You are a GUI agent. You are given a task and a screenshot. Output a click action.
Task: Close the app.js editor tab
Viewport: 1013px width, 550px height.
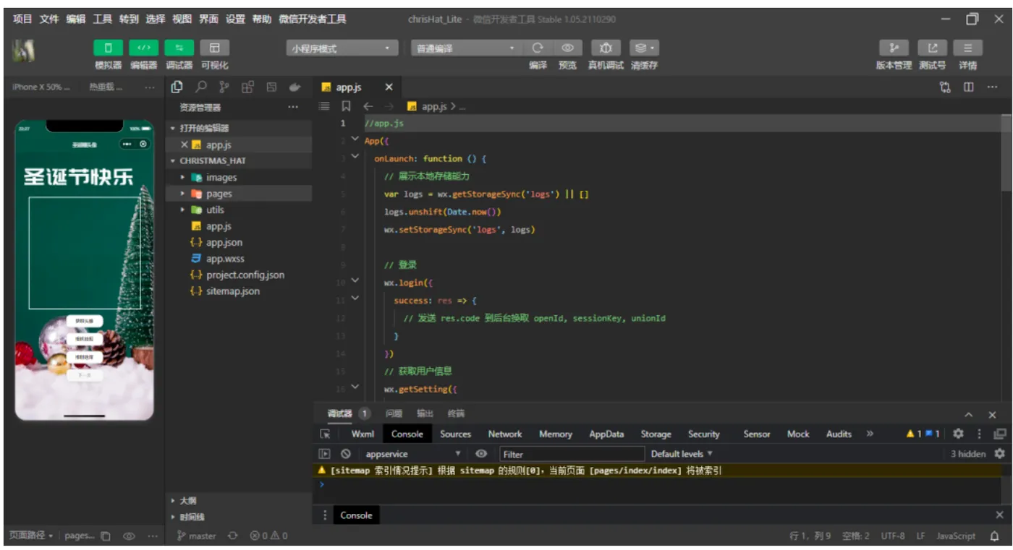coord(389,87)
